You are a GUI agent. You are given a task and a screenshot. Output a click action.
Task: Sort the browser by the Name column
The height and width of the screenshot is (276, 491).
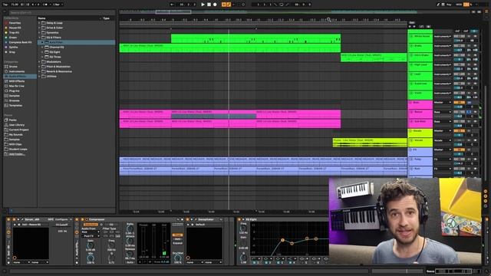coord(41,18)
